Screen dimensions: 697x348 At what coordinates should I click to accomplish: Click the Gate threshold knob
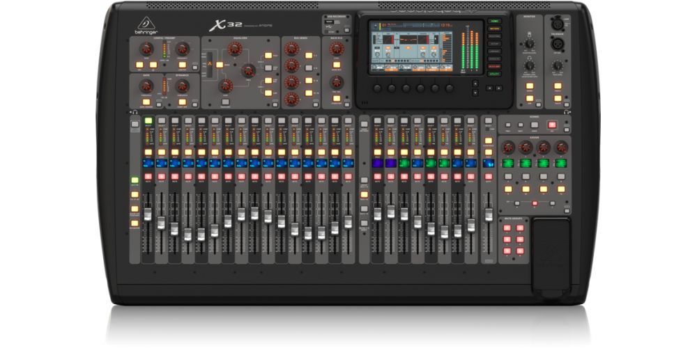tap(146, 86)
